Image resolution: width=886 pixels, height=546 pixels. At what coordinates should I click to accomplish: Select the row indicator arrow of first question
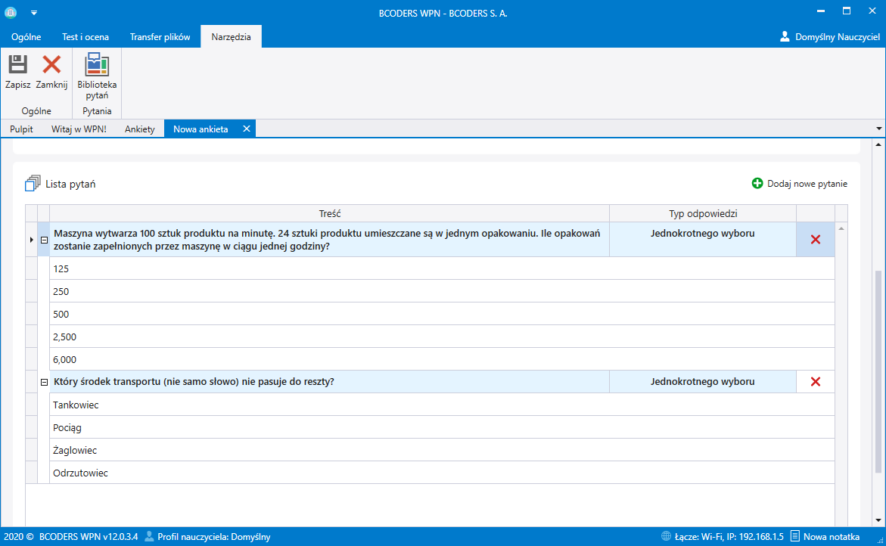(31, 240)
